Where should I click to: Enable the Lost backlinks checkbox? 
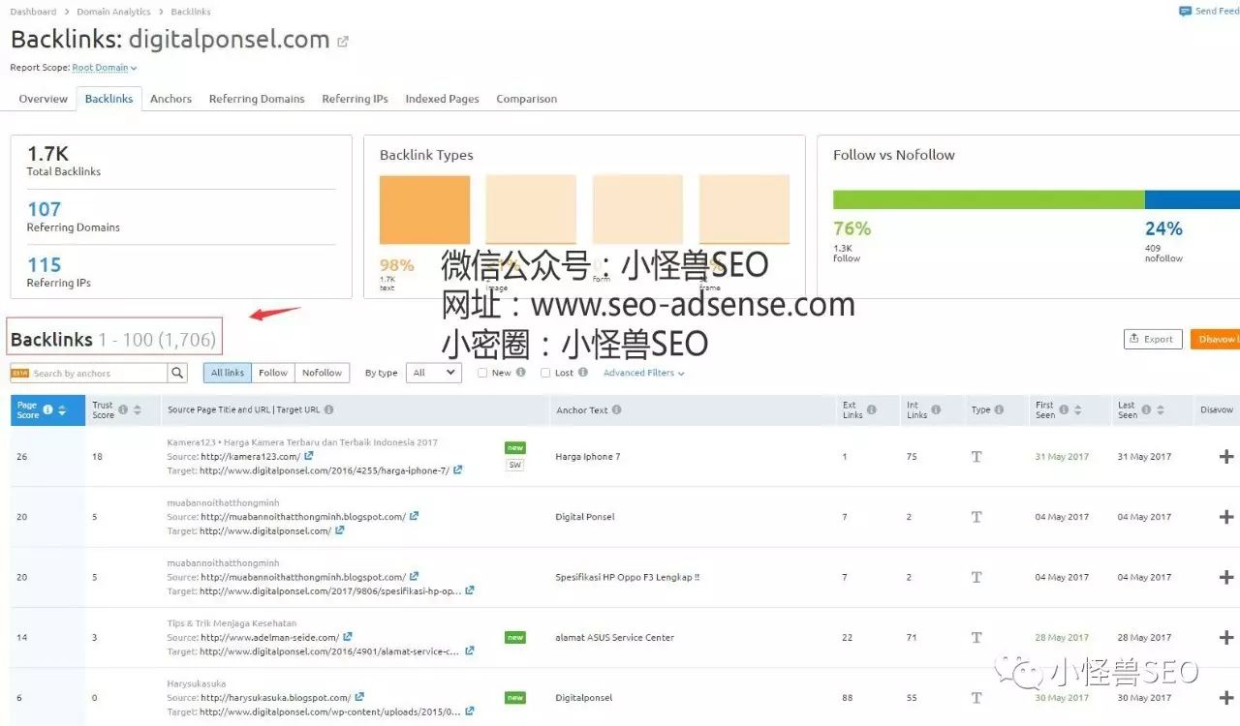tap(545, 373)
